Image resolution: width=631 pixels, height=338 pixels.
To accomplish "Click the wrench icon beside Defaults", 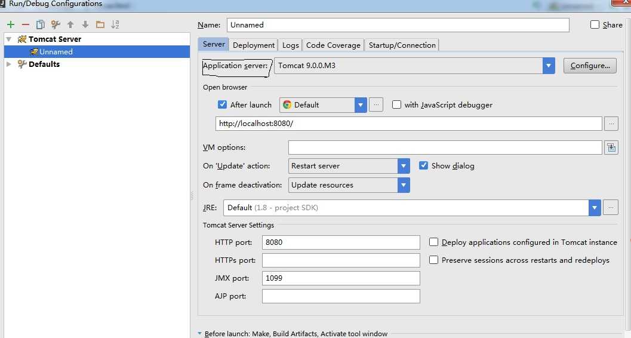I will [22, 64].
